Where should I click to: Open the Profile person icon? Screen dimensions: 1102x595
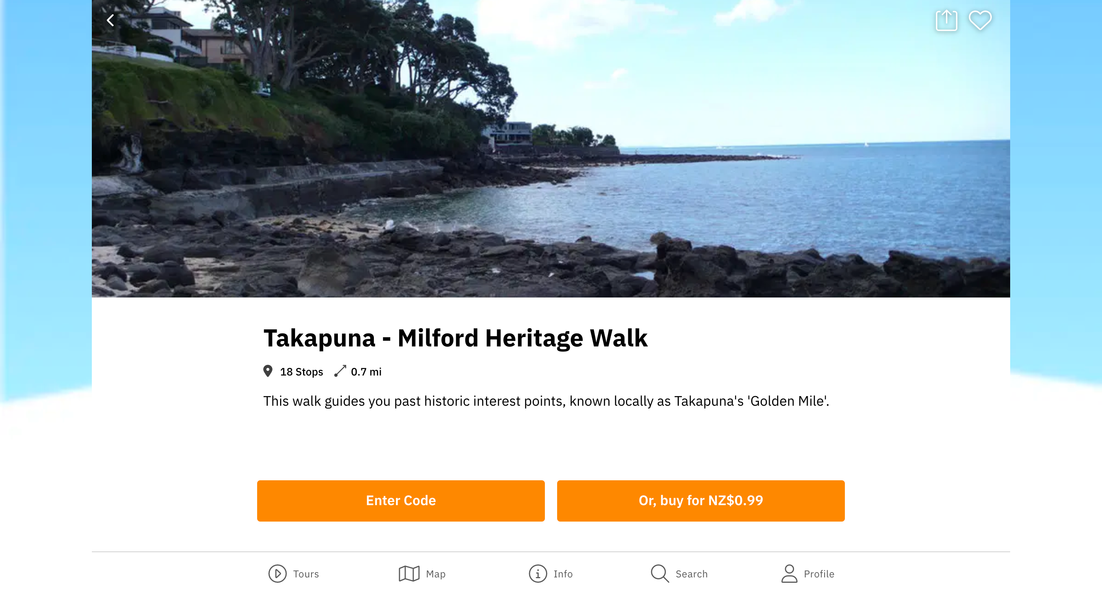789,574
